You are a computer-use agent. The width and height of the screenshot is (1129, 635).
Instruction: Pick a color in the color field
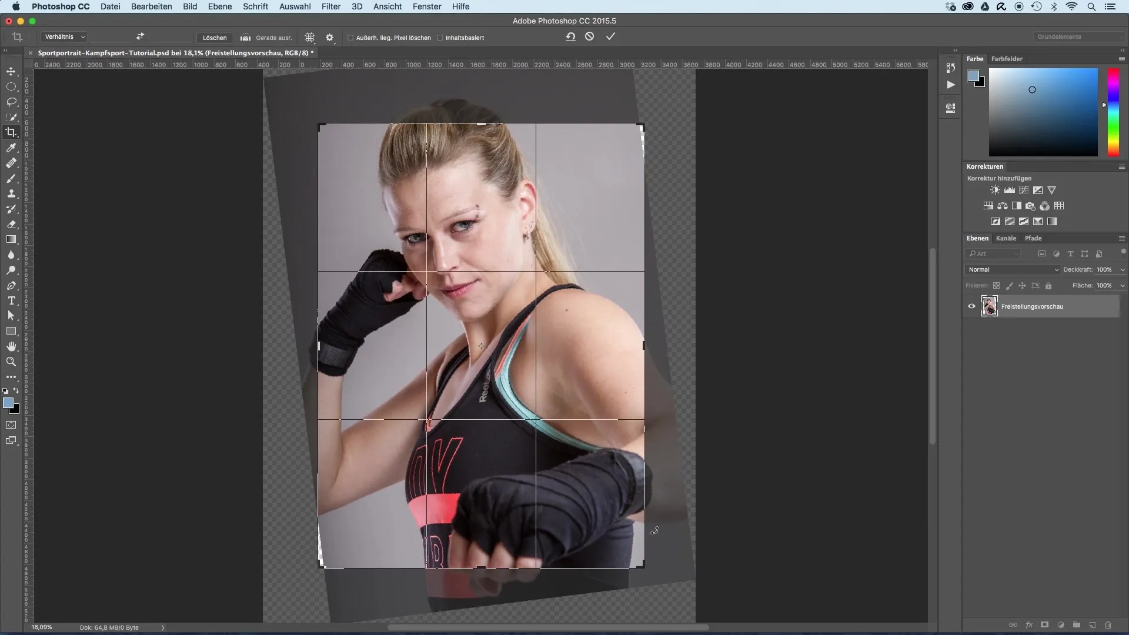tap(1043, 112)
